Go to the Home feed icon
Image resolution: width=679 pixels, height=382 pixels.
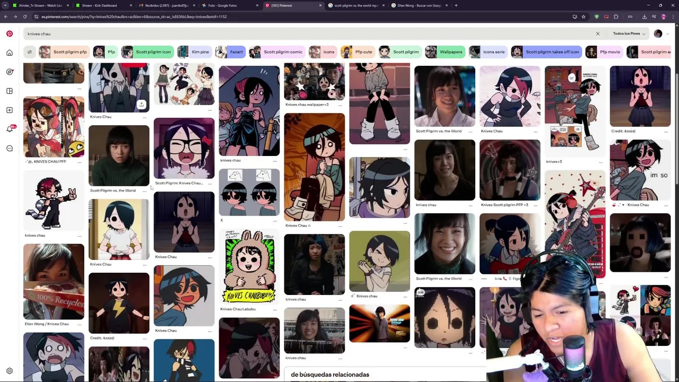(10, 53)
